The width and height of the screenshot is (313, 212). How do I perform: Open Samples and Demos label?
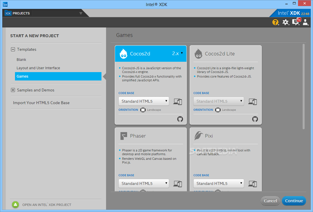click(x=35, y=90)
